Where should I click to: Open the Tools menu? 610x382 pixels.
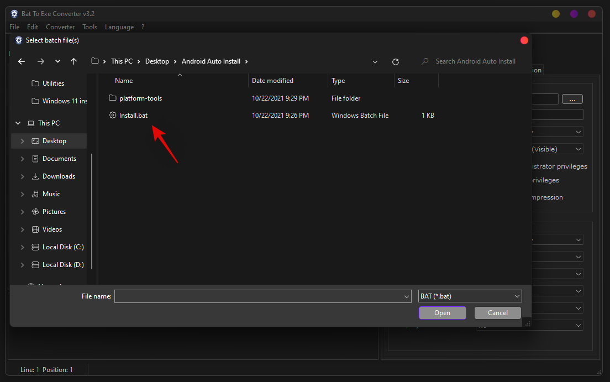[90, 27]
